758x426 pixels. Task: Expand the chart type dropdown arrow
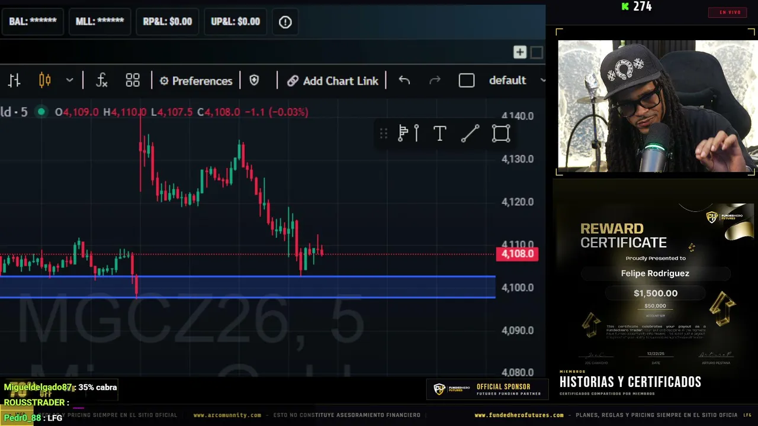(69, 80)
